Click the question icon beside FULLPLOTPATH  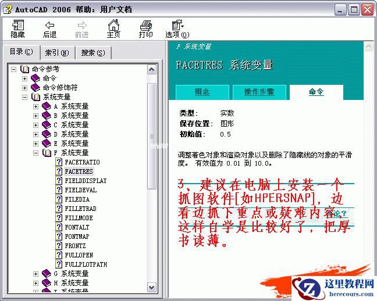(59, 264)
